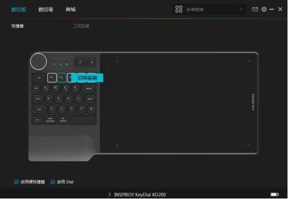
Task: Select the W key on keypad
Action: (x=56, y=89)
